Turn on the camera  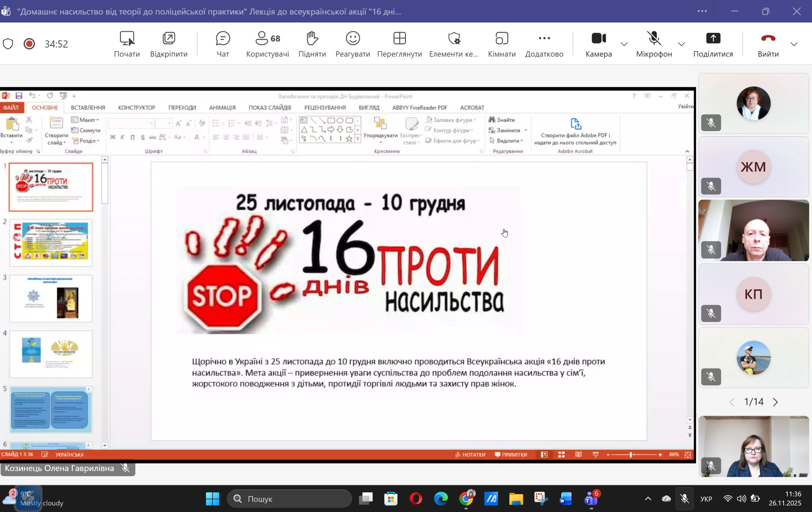(599, 38)
